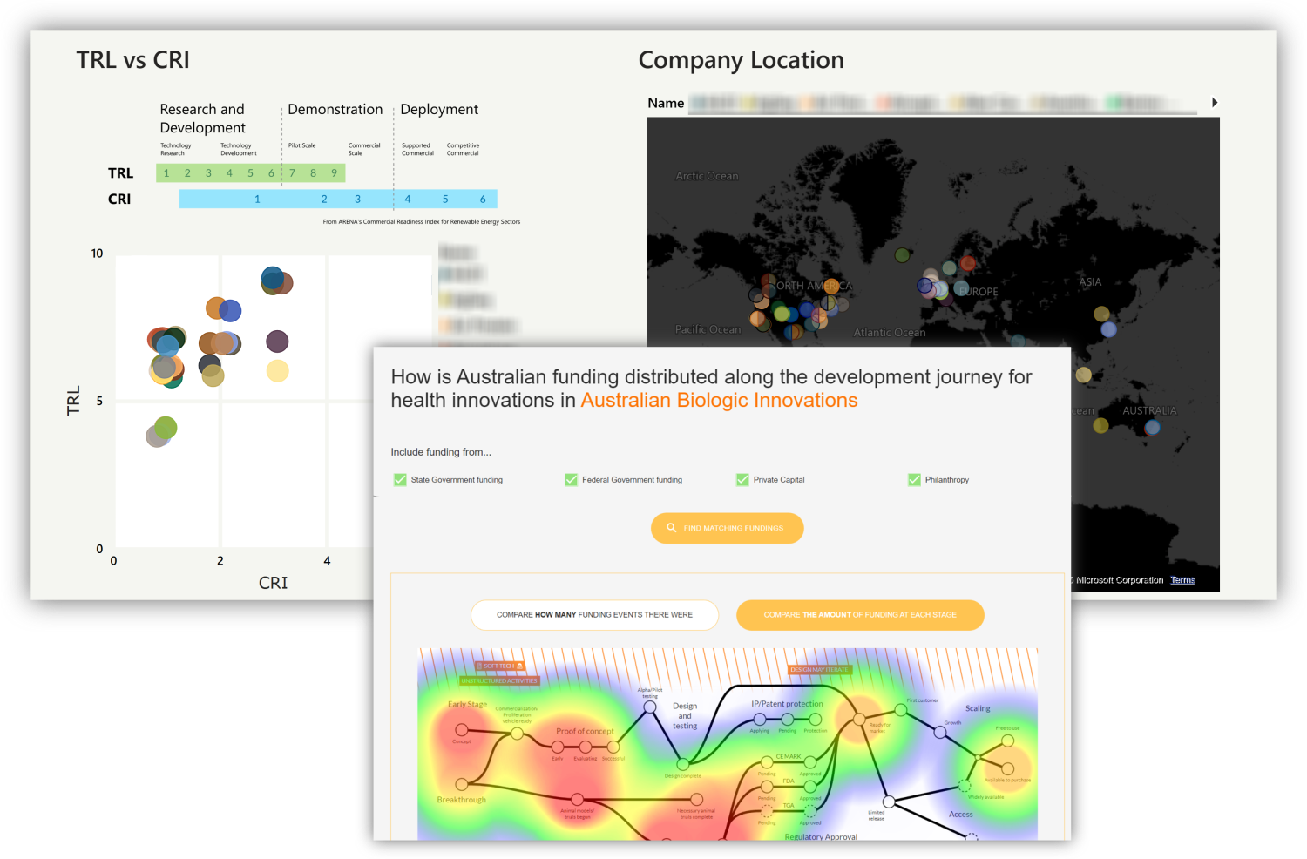This screenshot has height=859, width=1307.
Task: Select the Necessary animal trials complete node
Action: (696, 799)
